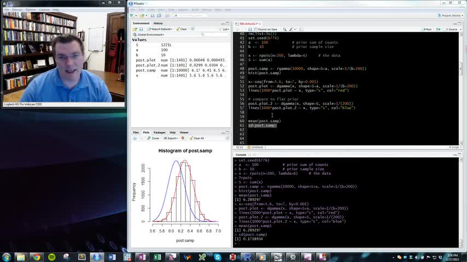
Task: Click the Print icon in main toolbar
Action: point(167,15)
